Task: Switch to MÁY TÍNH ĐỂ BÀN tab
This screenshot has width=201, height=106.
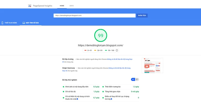Action: 31,23
